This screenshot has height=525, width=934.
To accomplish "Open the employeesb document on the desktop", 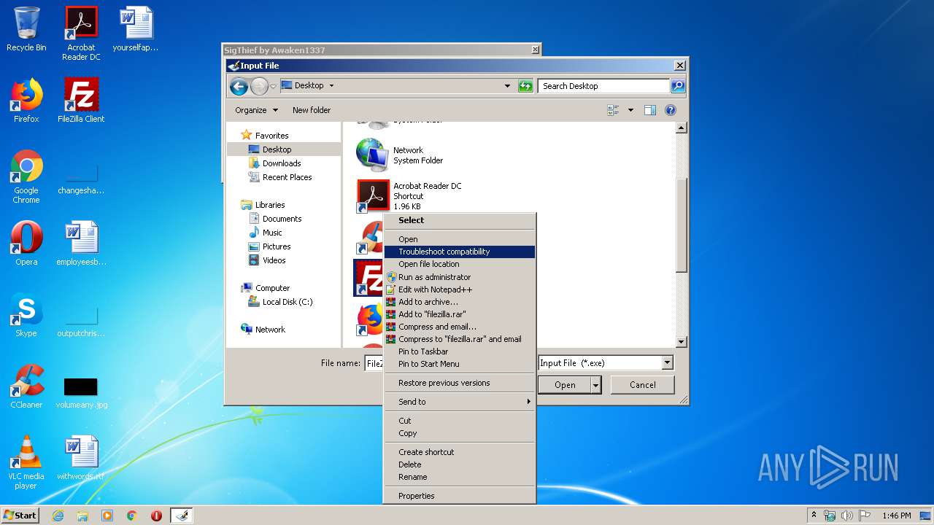I will [x=81, y=244].
